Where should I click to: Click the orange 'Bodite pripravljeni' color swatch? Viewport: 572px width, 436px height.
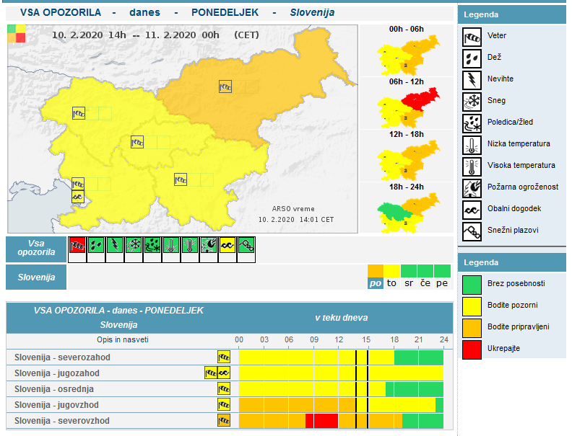click(x=472, y=329)
